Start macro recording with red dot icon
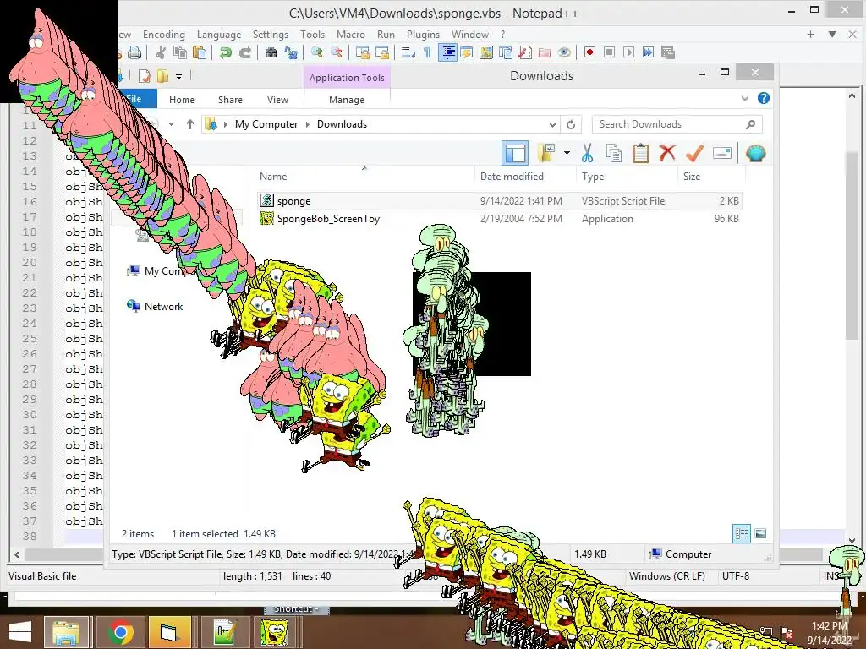The width and height of the screenshot is (866, 649). click(589, 52)
